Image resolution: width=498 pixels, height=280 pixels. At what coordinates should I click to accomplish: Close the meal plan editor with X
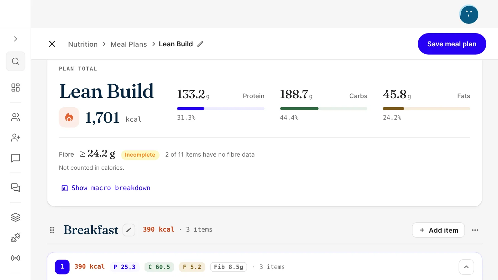52,44
